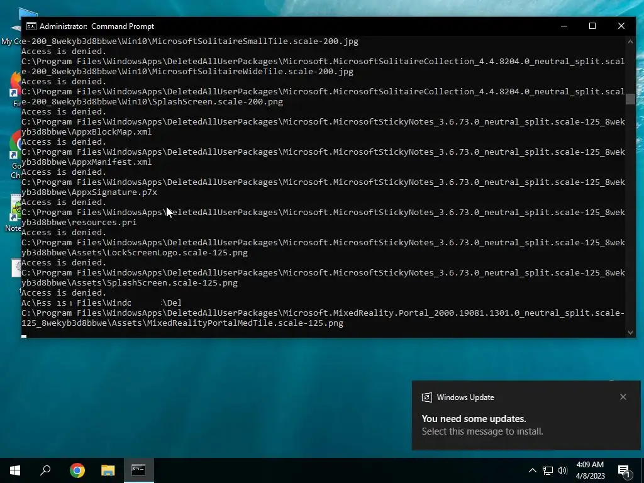
Task: Open the clock showing 4:09 AM
Action: pos(590,465)
